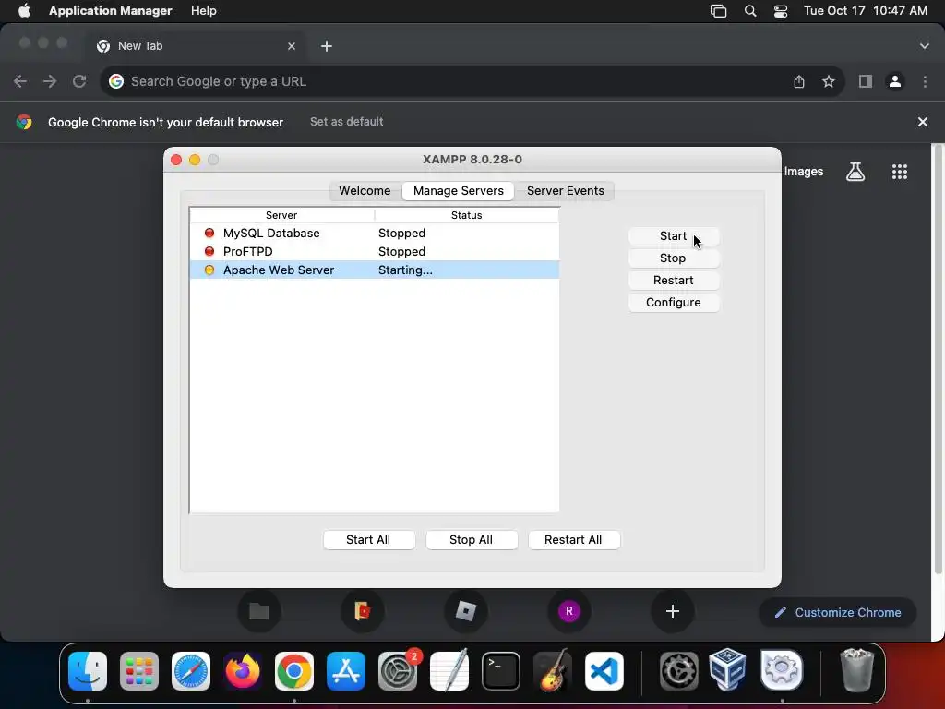This screenshot has height=709, width=945.
Task: Open the Apple menu
Action: pyautogui.click(x=24, y=11)
